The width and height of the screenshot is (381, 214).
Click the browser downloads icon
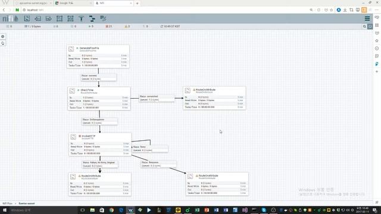pos(345,10)
